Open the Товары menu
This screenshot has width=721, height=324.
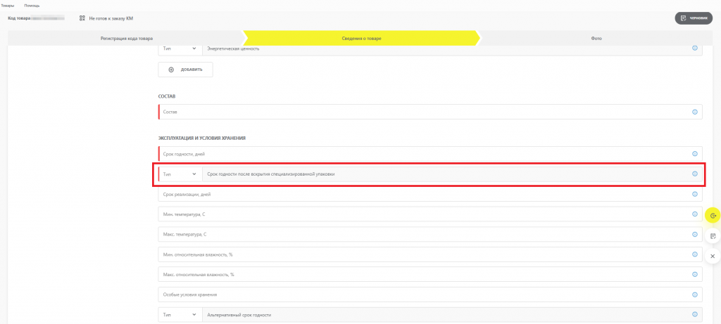(x=7, y=5)
